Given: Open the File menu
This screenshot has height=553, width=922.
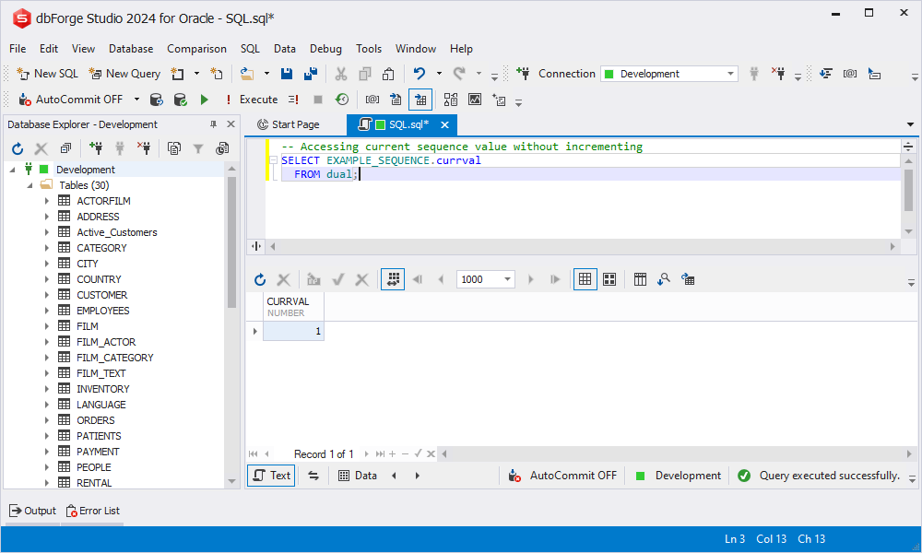Looking at the screenshot, I should point(18,49).
